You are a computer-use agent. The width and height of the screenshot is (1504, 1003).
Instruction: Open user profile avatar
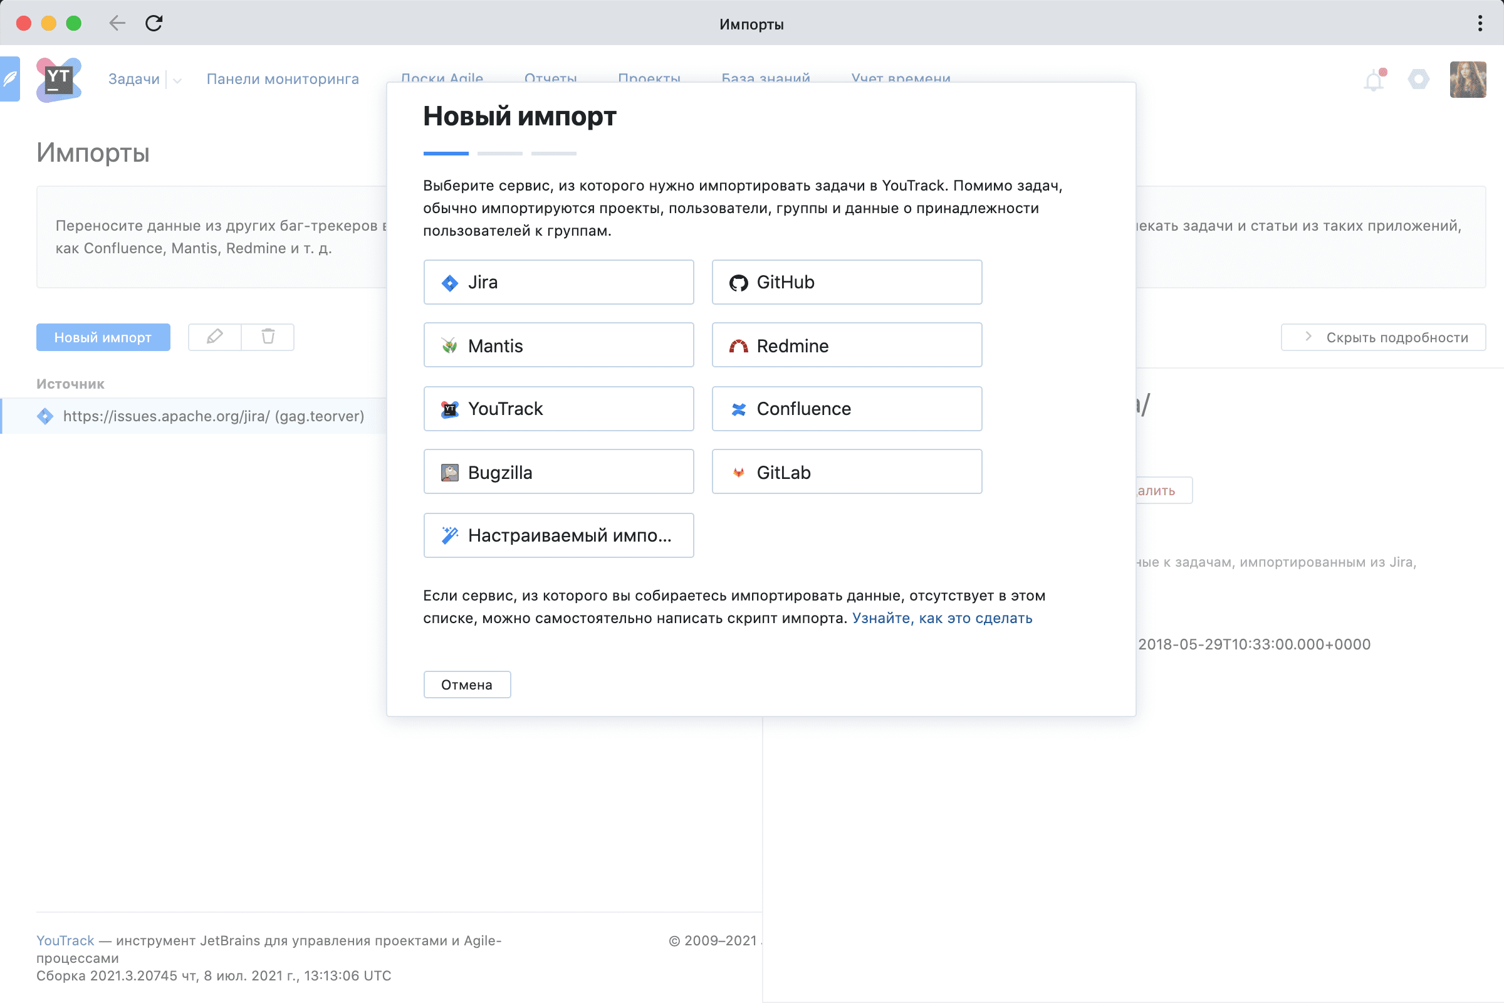pos(1468,80)
